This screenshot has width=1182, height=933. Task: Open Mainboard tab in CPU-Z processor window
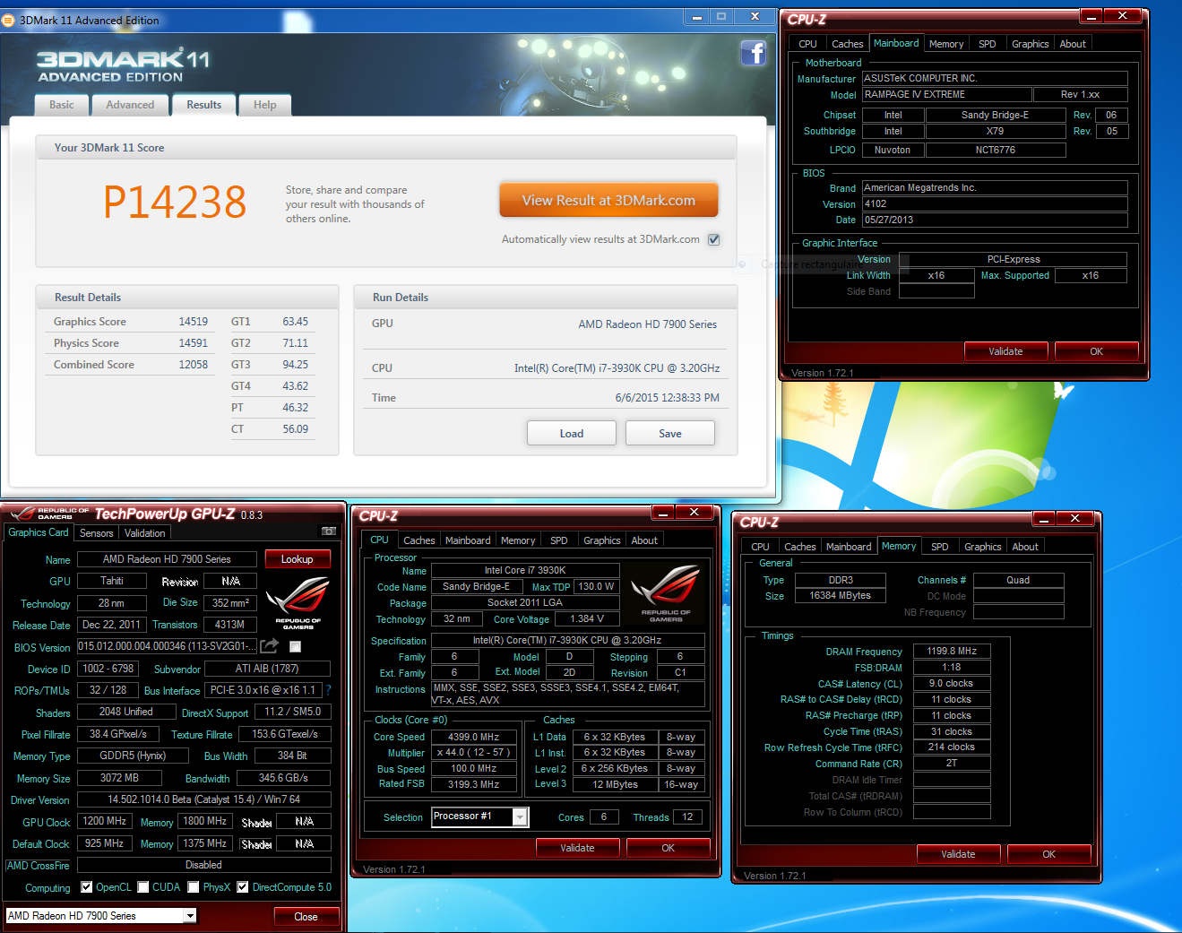468,540
